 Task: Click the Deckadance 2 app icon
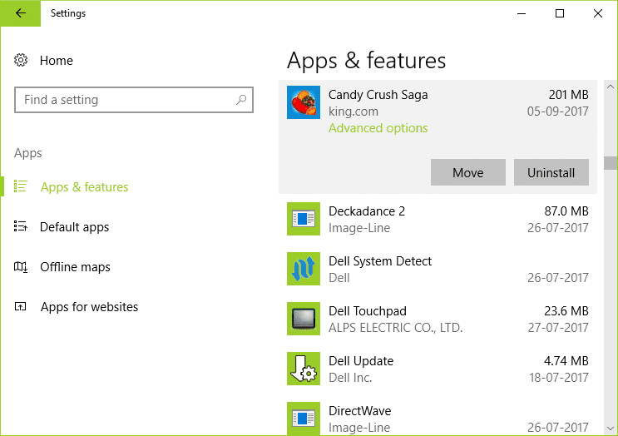(304, 219)
